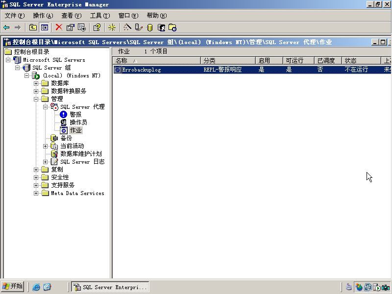Click the Jobs node icon in tree
Screen dimensions: 392x294
tap(64, 130)
